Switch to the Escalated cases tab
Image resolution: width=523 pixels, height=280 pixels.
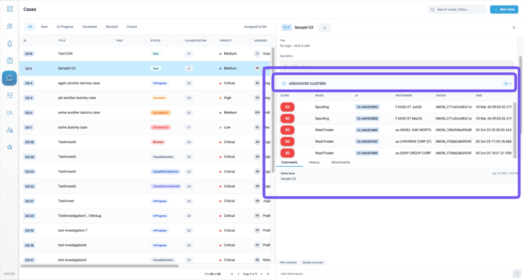pos(90,27)
